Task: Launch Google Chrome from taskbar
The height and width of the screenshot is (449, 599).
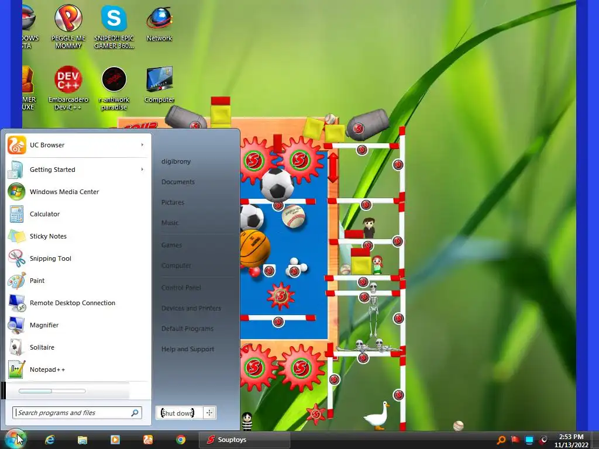Action: pos(181,440)
